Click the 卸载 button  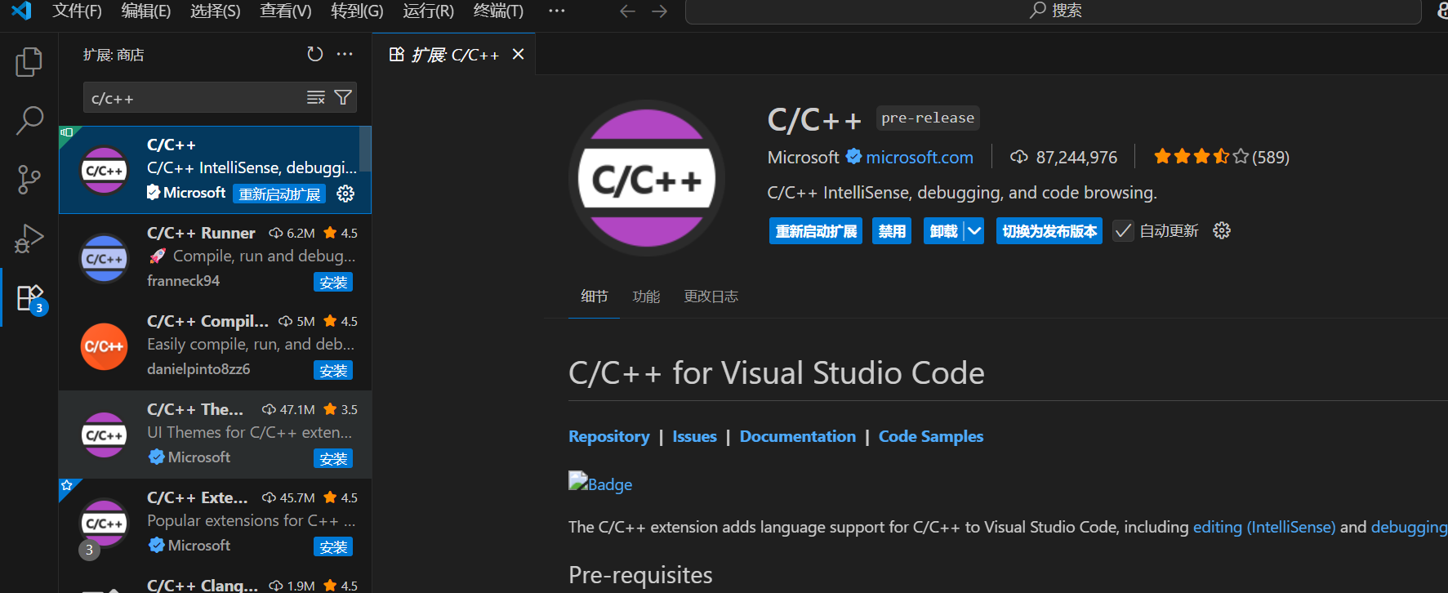pos(944,231)
